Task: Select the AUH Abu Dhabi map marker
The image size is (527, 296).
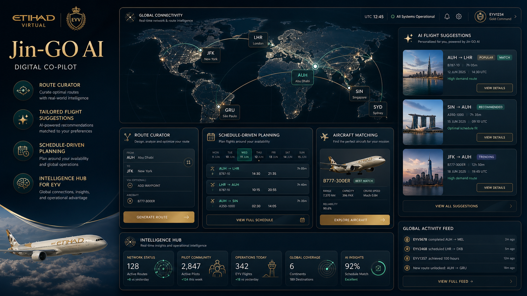Action: click(x=303, y=77)
